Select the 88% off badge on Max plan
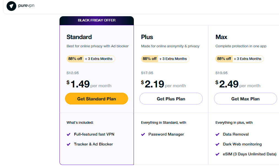 point(224,59)
